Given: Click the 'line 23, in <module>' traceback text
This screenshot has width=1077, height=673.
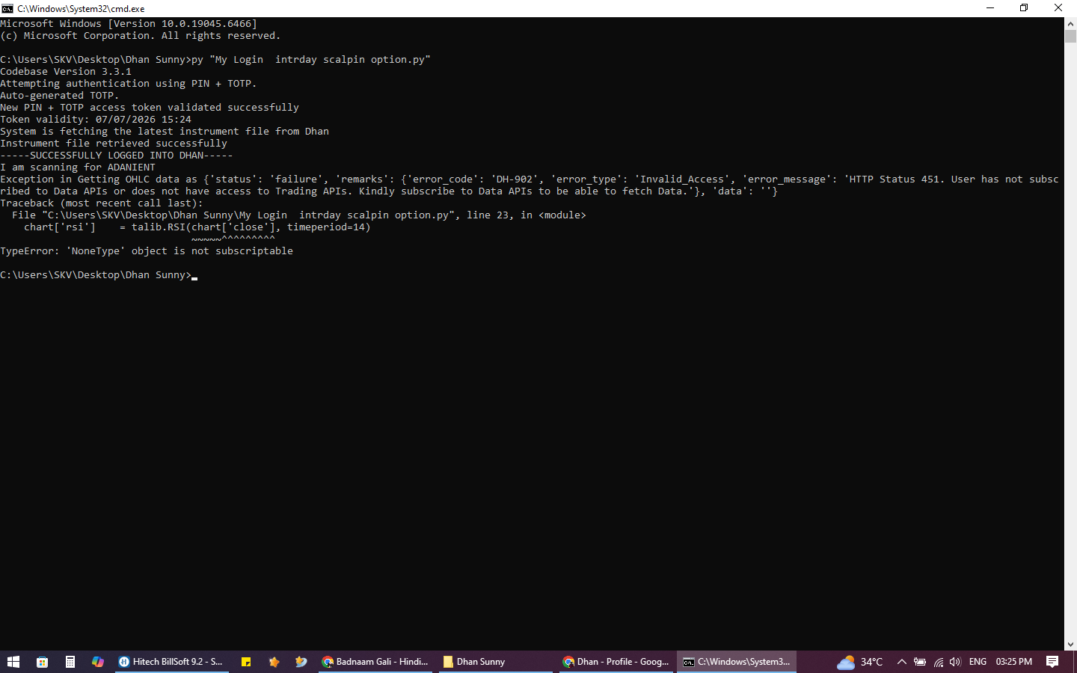Looking at the screenshot, I should (x=527, y=215).
